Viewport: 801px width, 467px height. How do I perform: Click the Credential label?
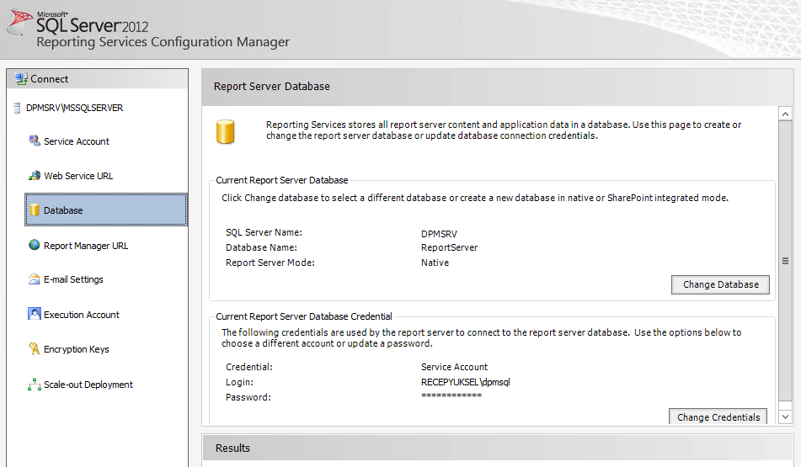[x=249, y=367]
